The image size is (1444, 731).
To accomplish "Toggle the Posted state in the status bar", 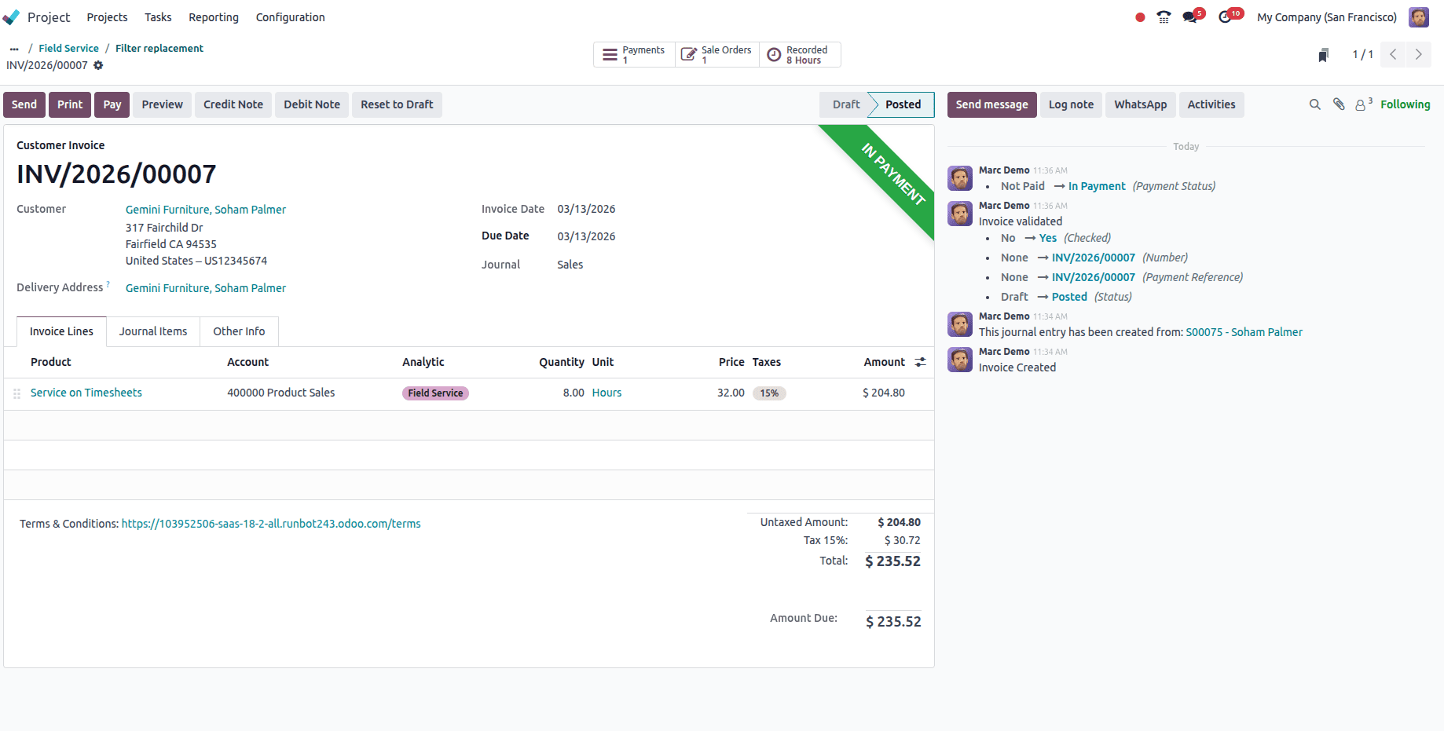I will [901, 104].
